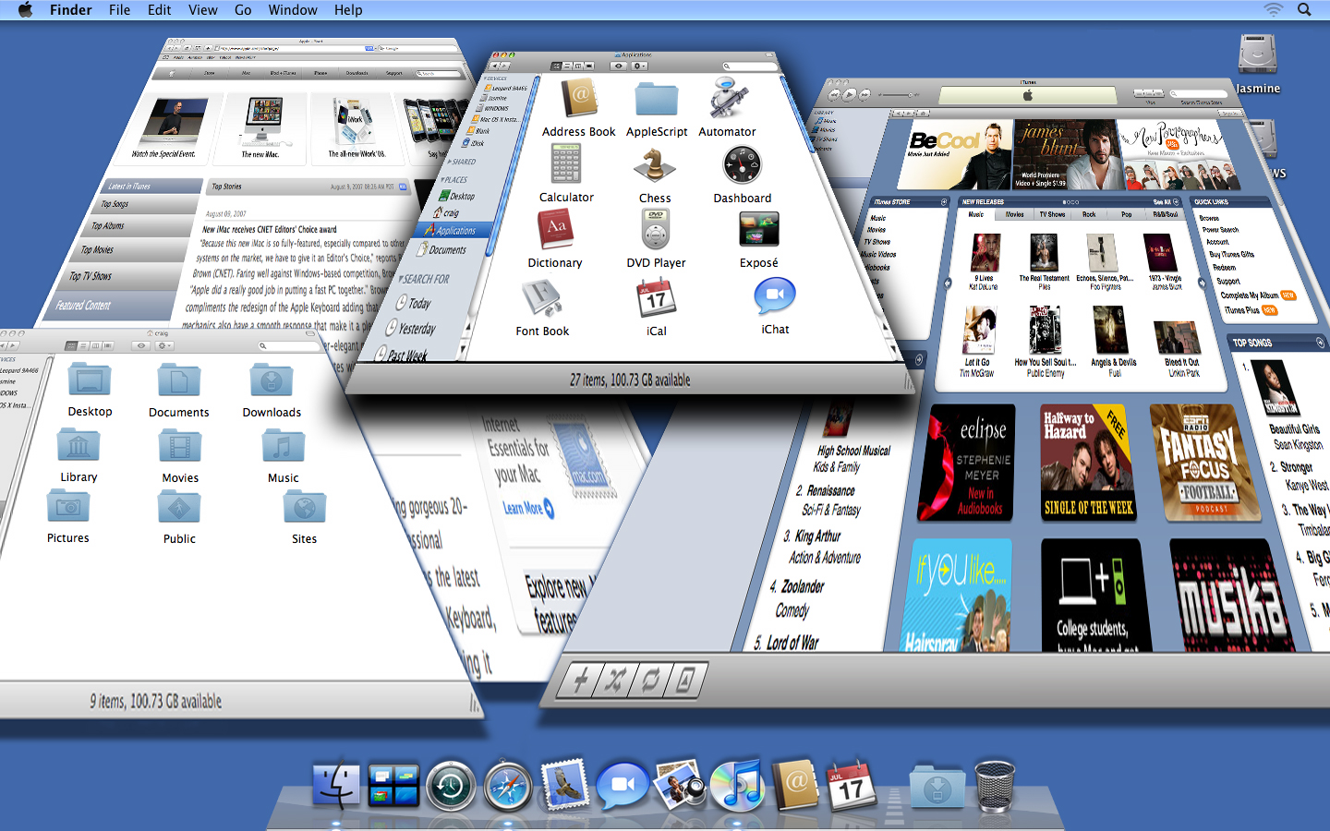Select the Dictionary application icon
This screenshot has height=831, width=1330.
pyautogui.click(x=556, y=230)
